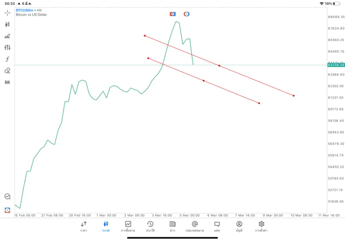Select the crosshair tool
345x241 pixels.
[x=8, y=12]
